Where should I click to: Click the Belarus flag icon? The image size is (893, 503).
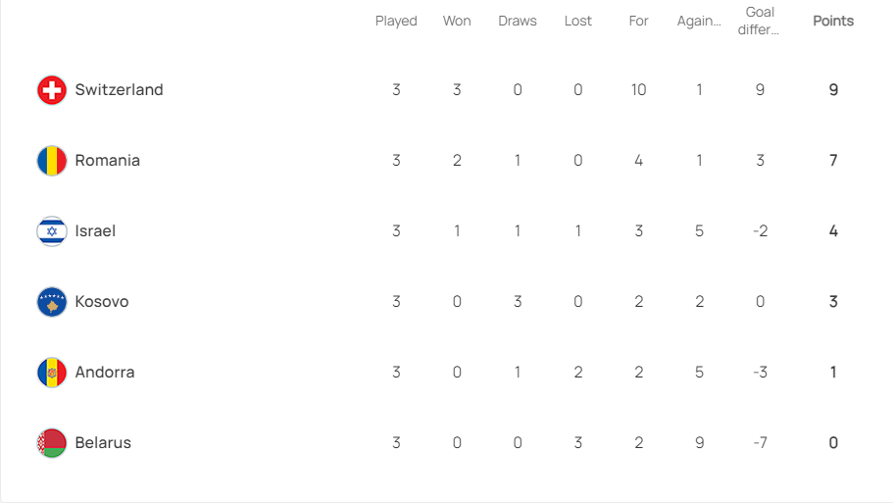point(52,443)
